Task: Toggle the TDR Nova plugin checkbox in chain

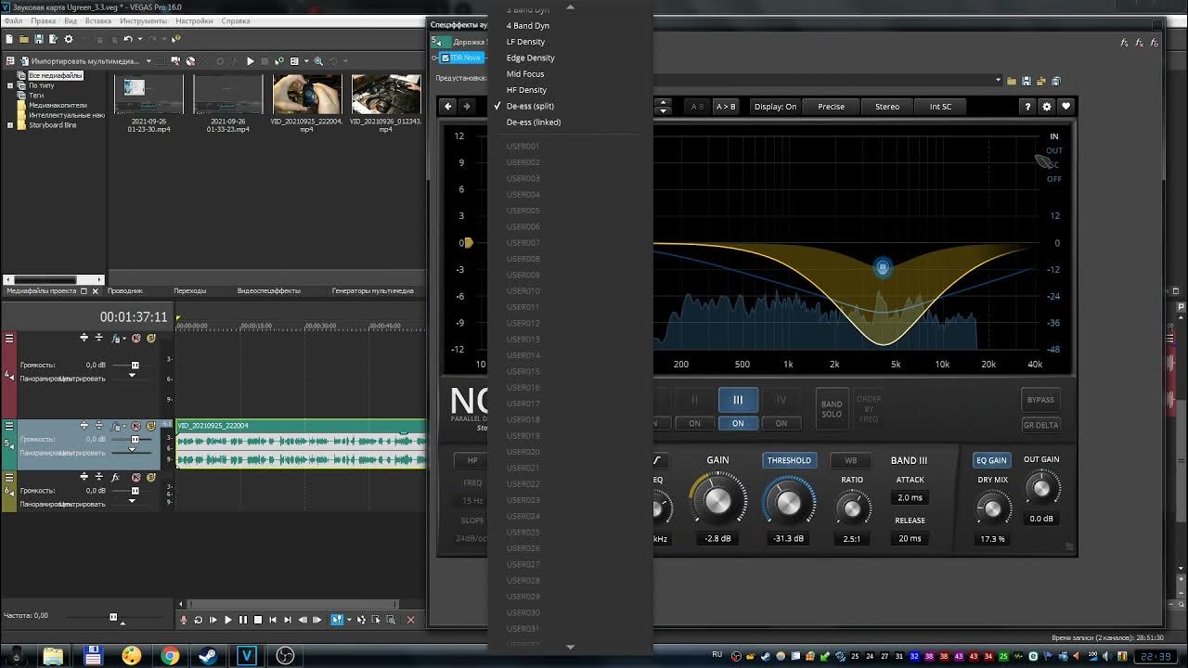Action: click(x=445, y=58)
